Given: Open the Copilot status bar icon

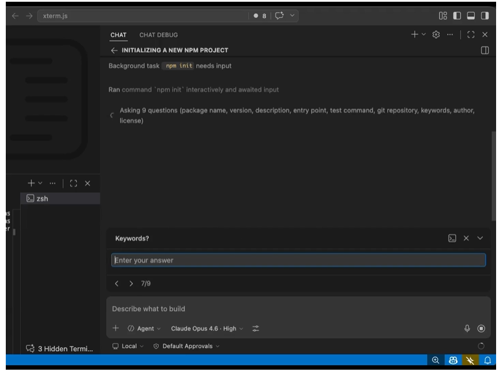Looking at the screenshot, I should click(x=453, y=360).
